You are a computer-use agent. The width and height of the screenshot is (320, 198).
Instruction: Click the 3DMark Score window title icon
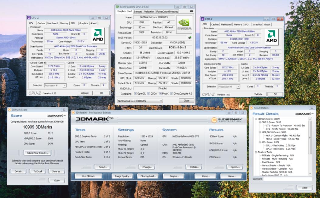tap(9, 109)
